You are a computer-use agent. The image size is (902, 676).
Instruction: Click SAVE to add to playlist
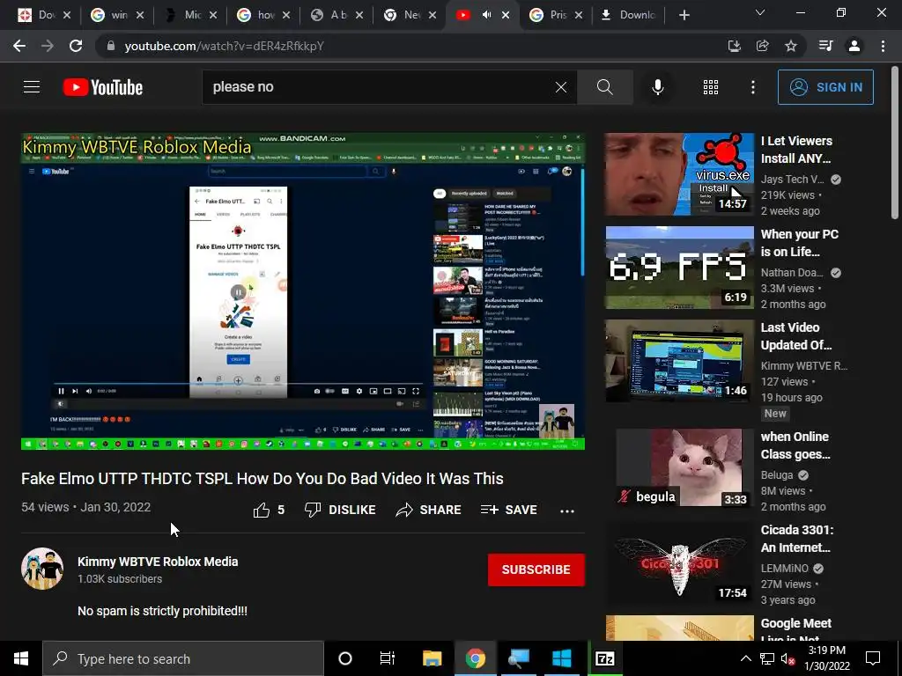click(x=508, y=510)
